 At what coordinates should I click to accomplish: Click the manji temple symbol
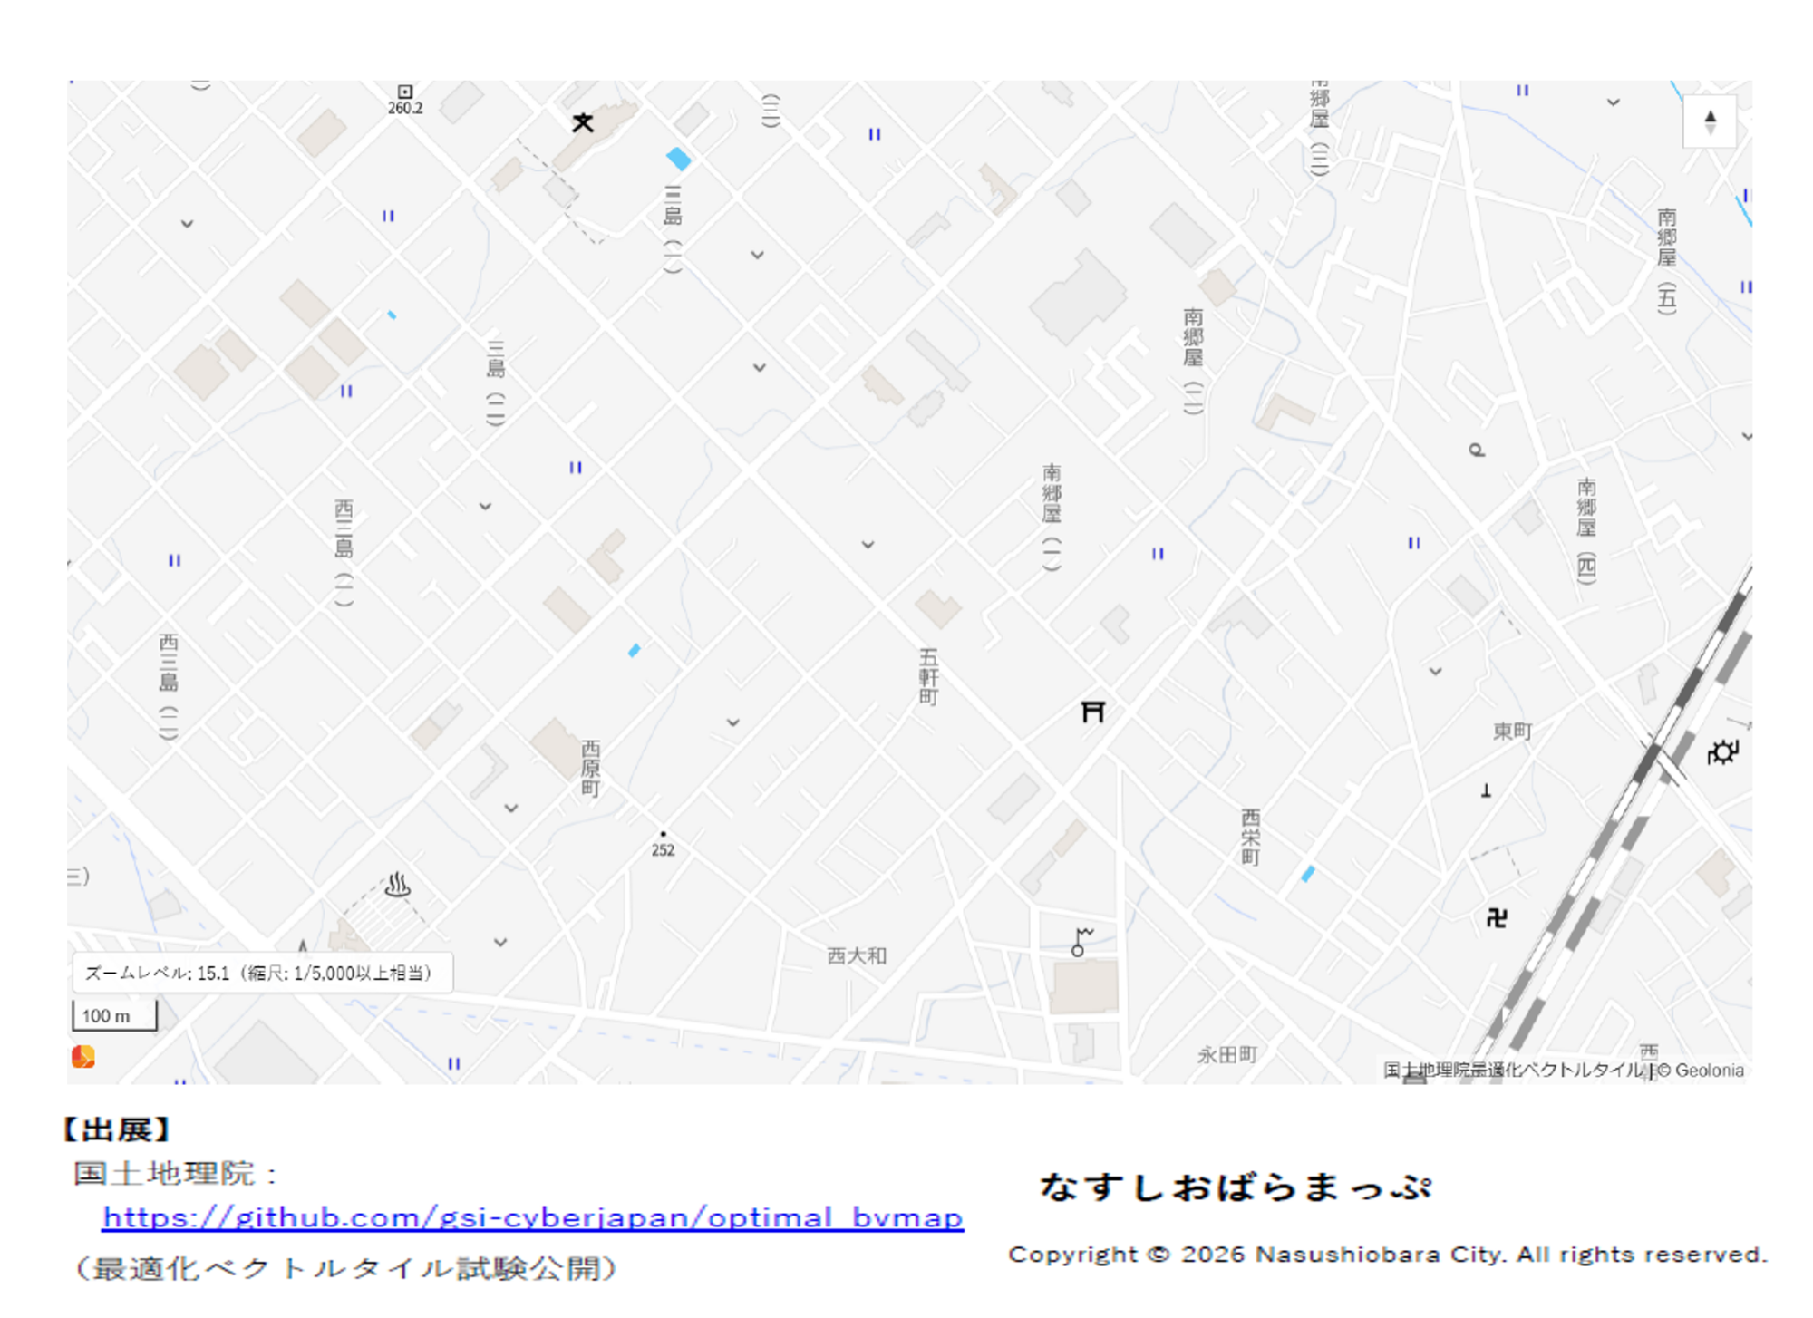point(1497,917)
